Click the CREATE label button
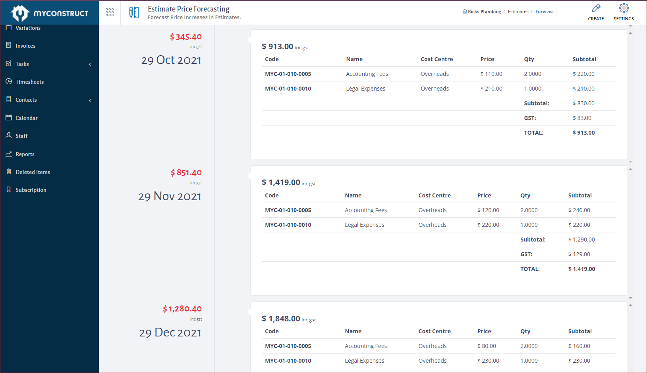 click(x=596, y=19)
